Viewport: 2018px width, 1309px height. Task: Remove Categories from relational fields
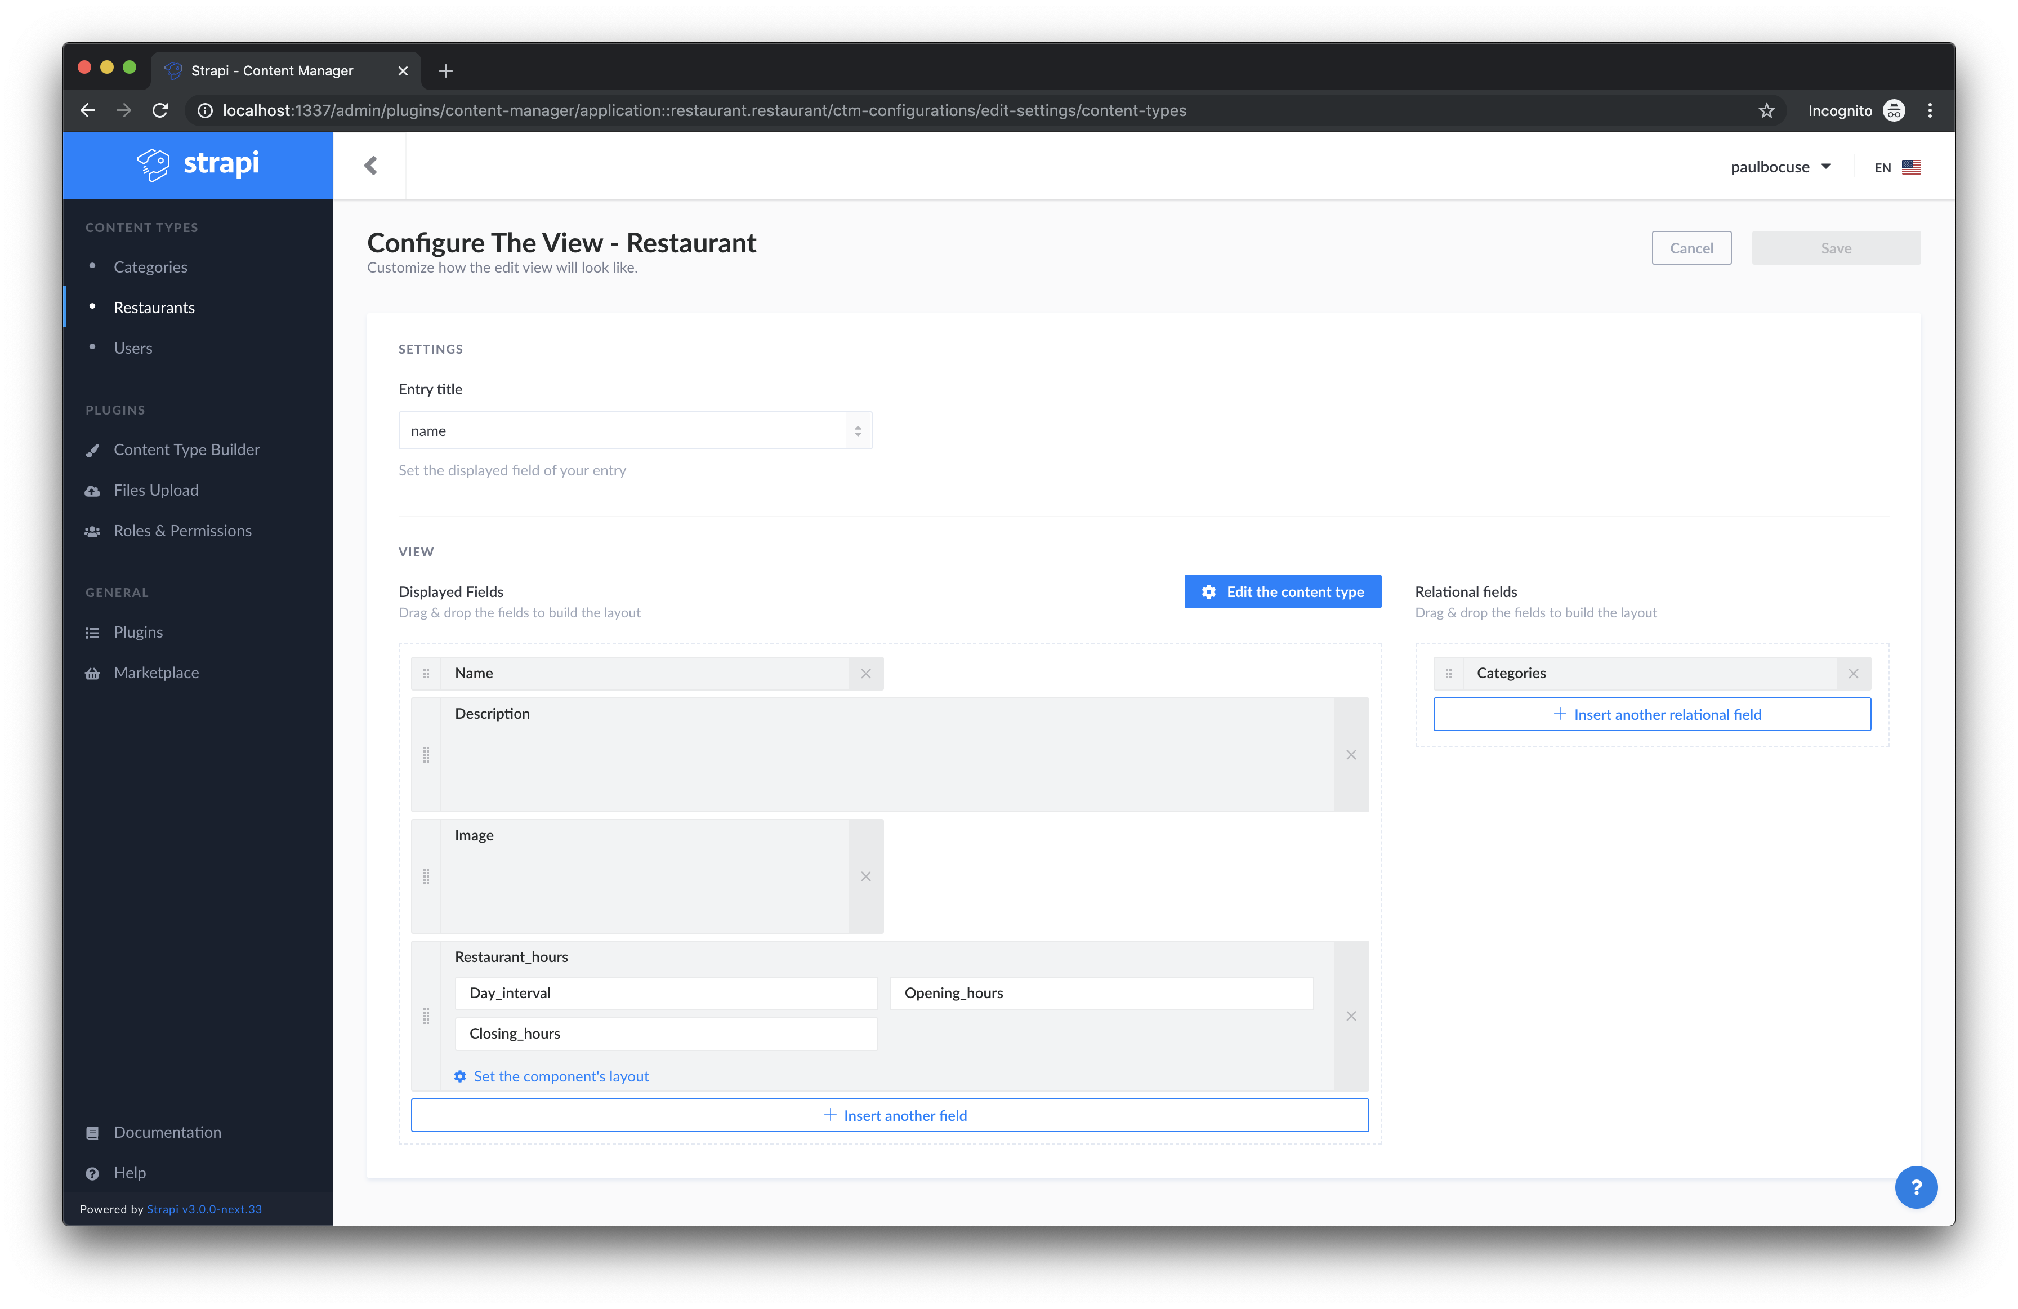(1854, 673)
